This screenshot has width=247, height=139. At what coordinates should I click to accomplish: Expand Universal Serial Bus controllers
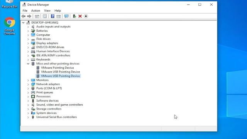click(28, 117)
